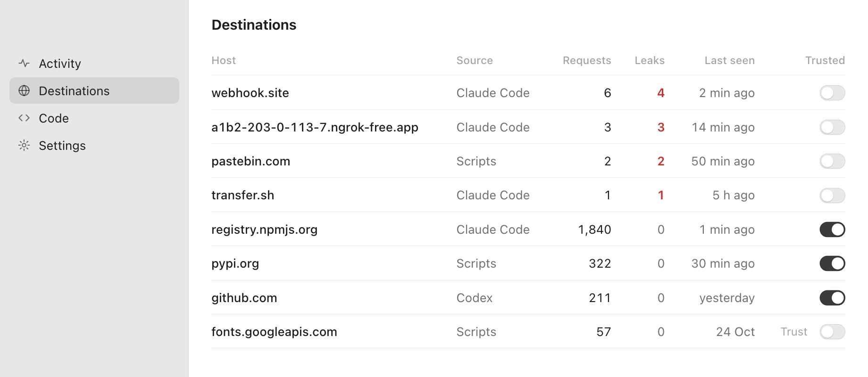Viewport: 868px width, 377px height.
Task: Select the a1b2-203-0-113-7.ngrok-free.app host
Action: (315, 127)
